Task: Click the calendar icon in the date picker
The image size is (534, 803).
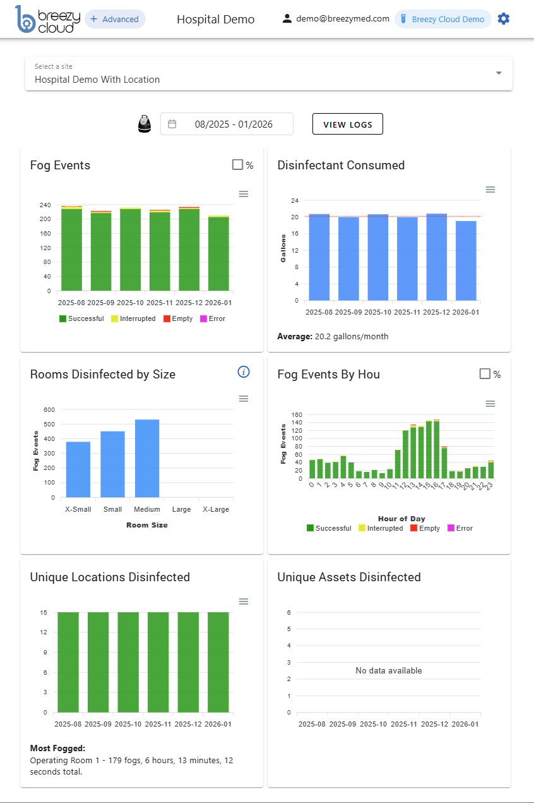Action: (173, 124)
